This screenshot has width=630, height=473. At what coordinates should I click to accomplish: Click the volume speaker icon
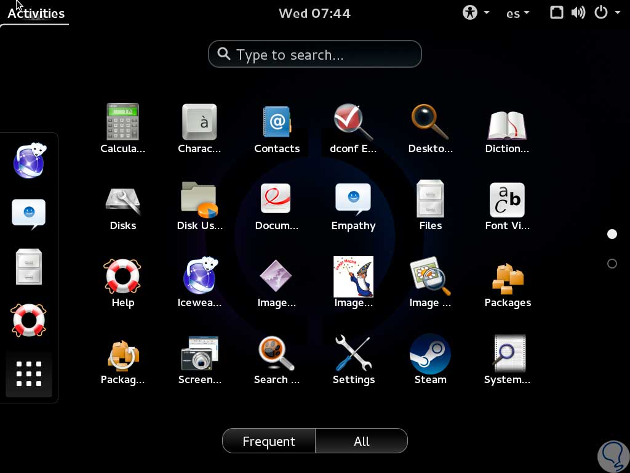(x=578, y=12)
